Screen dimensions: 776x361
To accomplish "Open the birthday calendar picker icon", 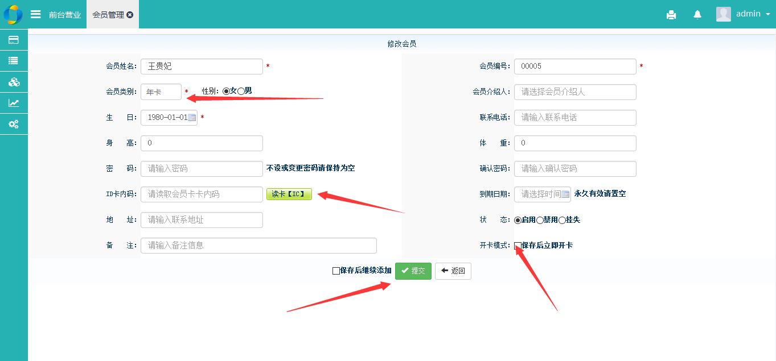I will pos(192,118).
